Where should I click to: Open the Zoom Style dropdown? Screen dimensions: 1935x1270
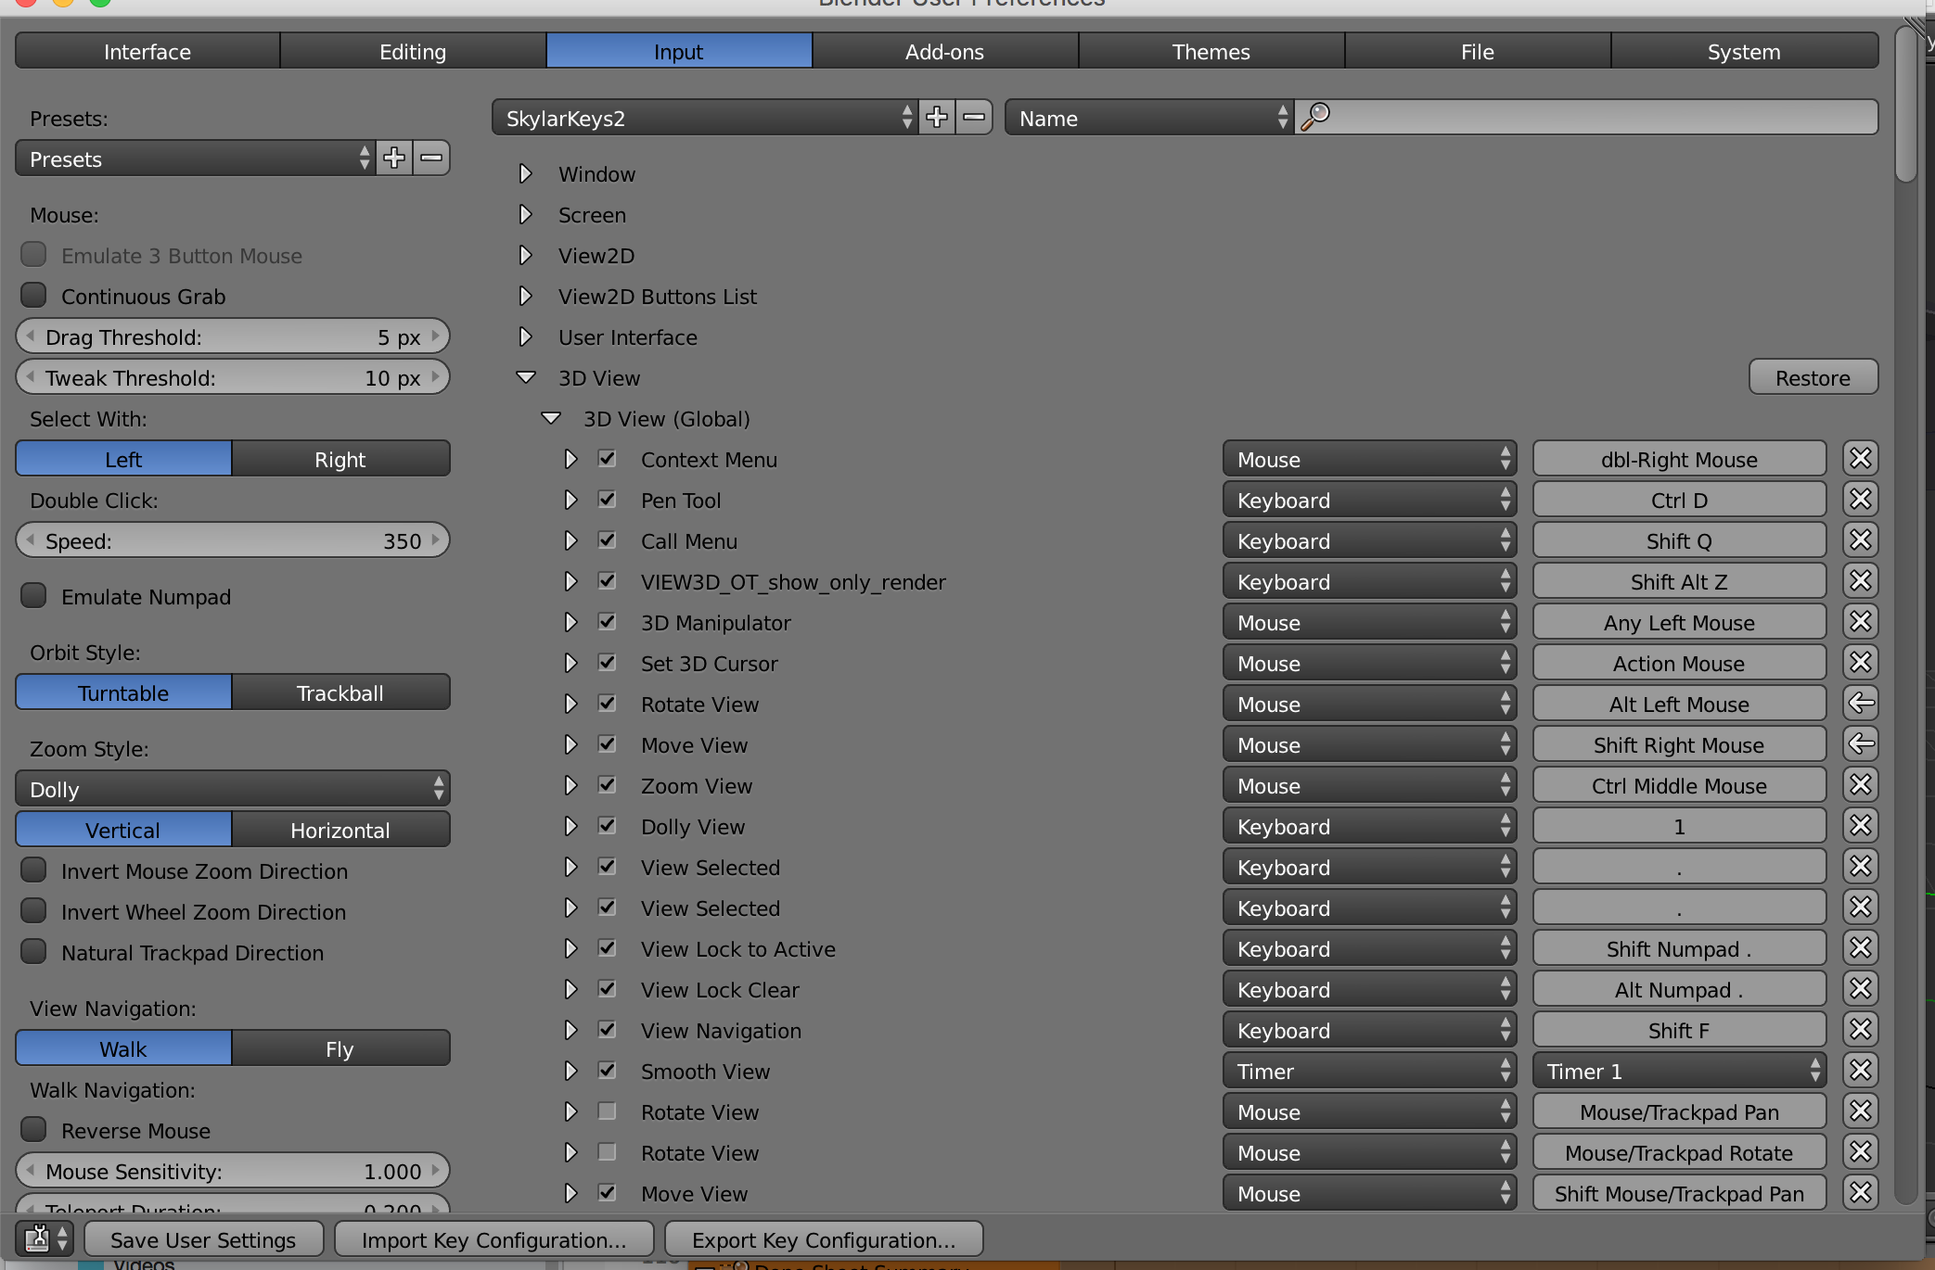pos(233,790)
